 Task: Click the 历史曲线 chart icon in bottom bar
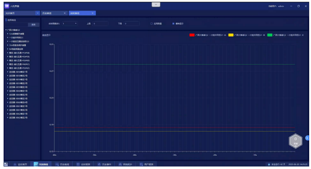57,164
